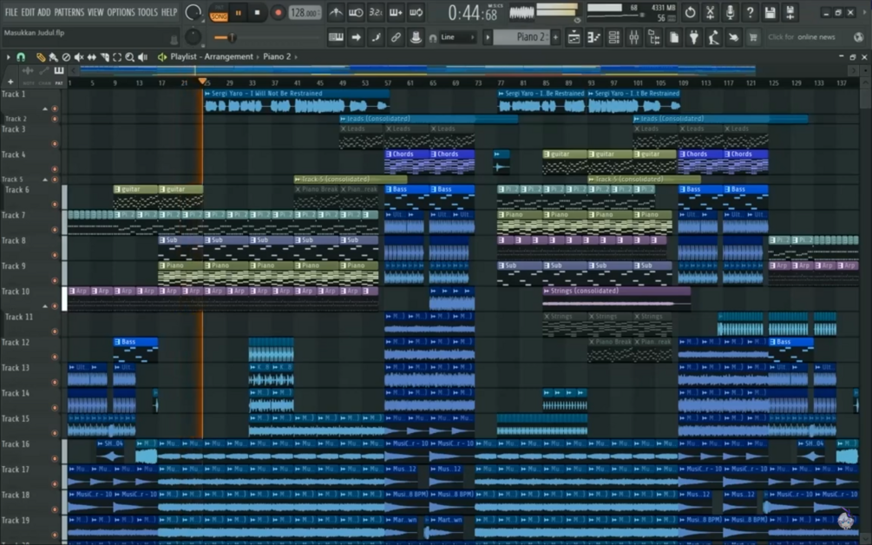Open the PATTERNS menu

69,12
